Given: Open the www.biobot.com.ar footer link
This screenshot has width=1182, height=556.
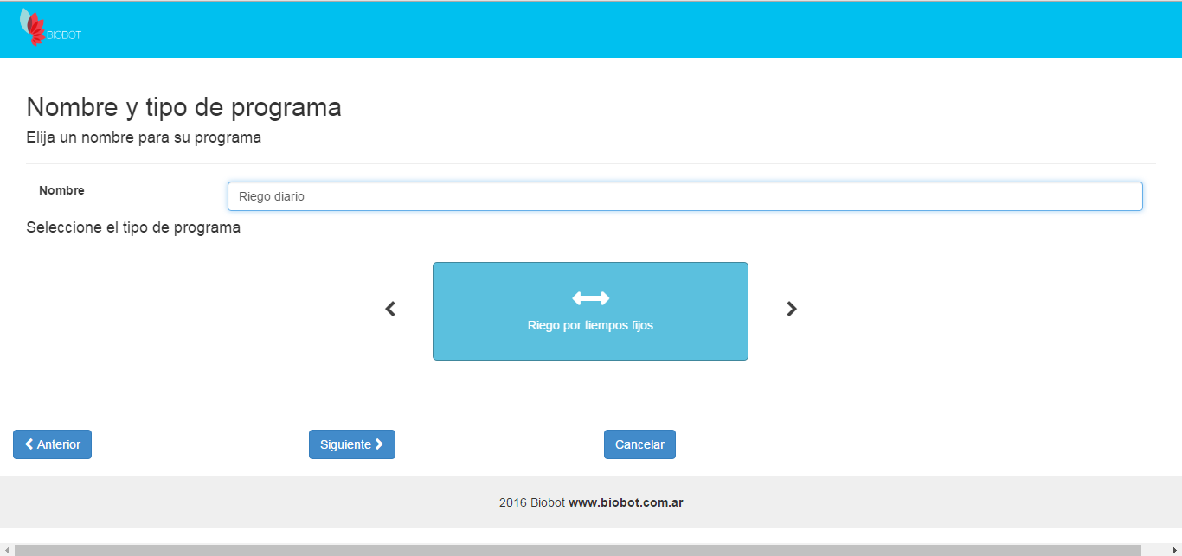Looking at the screenshot, I should 626,502.
